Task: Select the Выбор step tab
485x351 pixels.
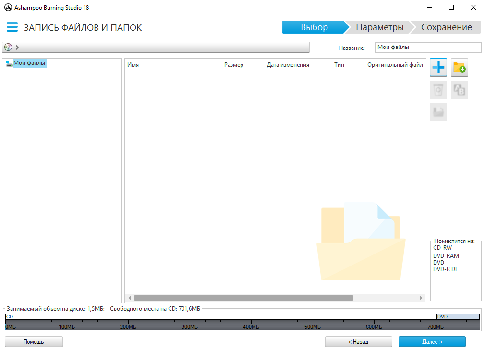Action: [314, 27]
